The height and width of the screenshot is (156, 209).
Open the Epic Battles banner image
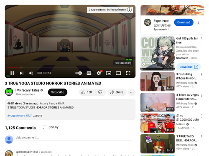point(172,10)
